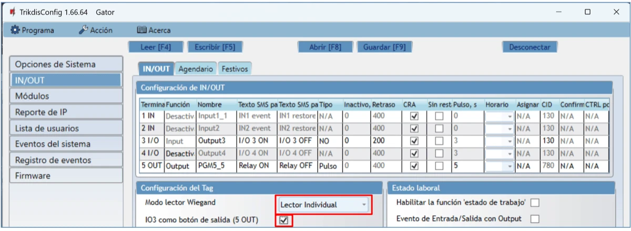
Task: Switch to the Agendario tab
Action: pos(196,69)
